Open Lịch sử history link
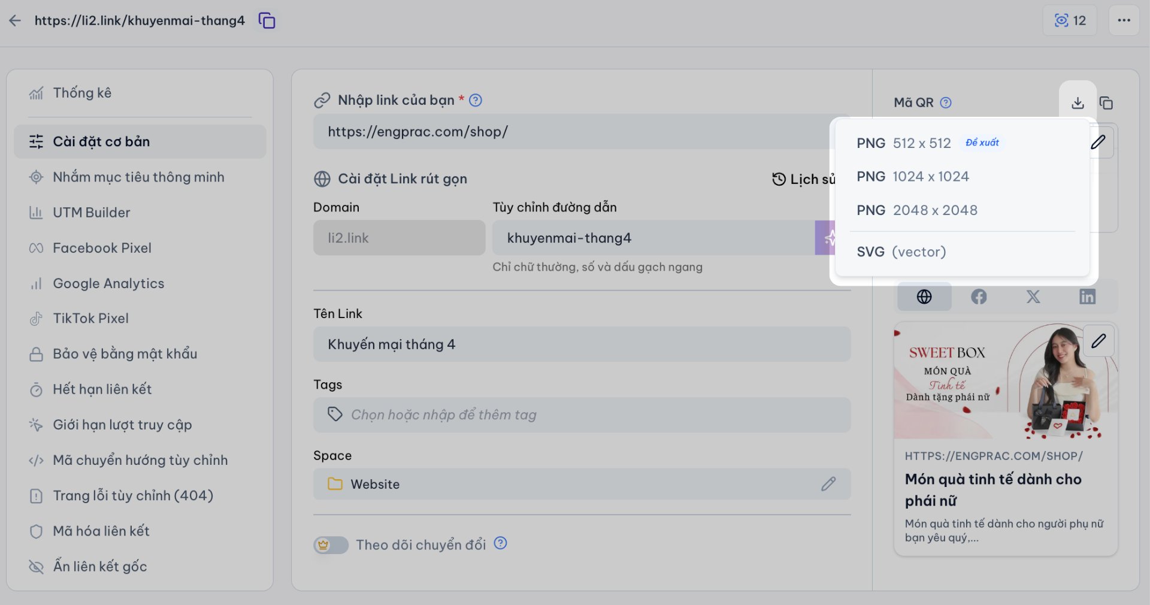Screen dimensions: 1150x605 [803, 179]
